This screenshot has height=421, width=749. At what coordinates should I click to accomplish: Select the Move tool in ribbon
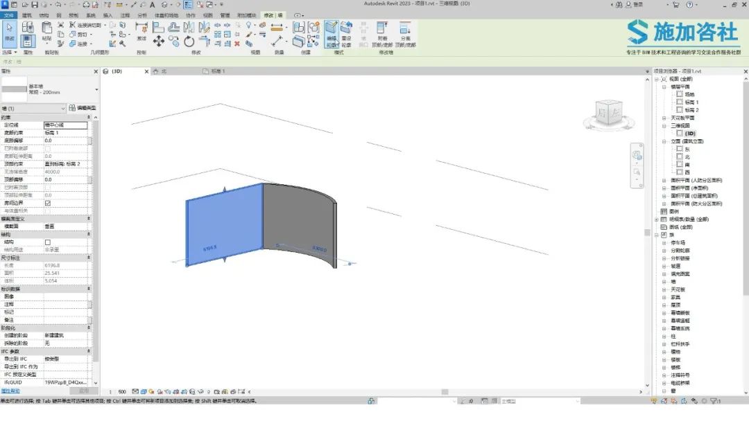(159, 42)
